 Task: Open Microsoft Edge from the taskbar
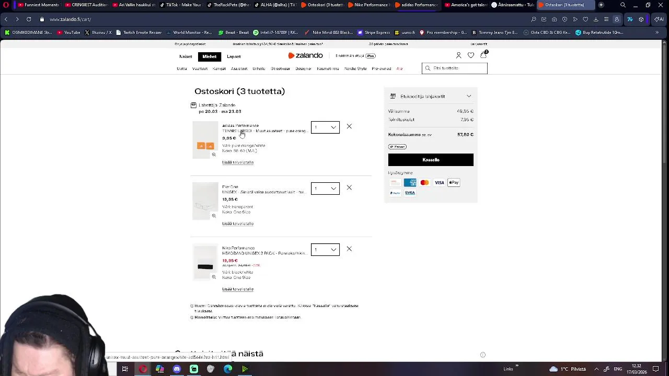point(228,369)
